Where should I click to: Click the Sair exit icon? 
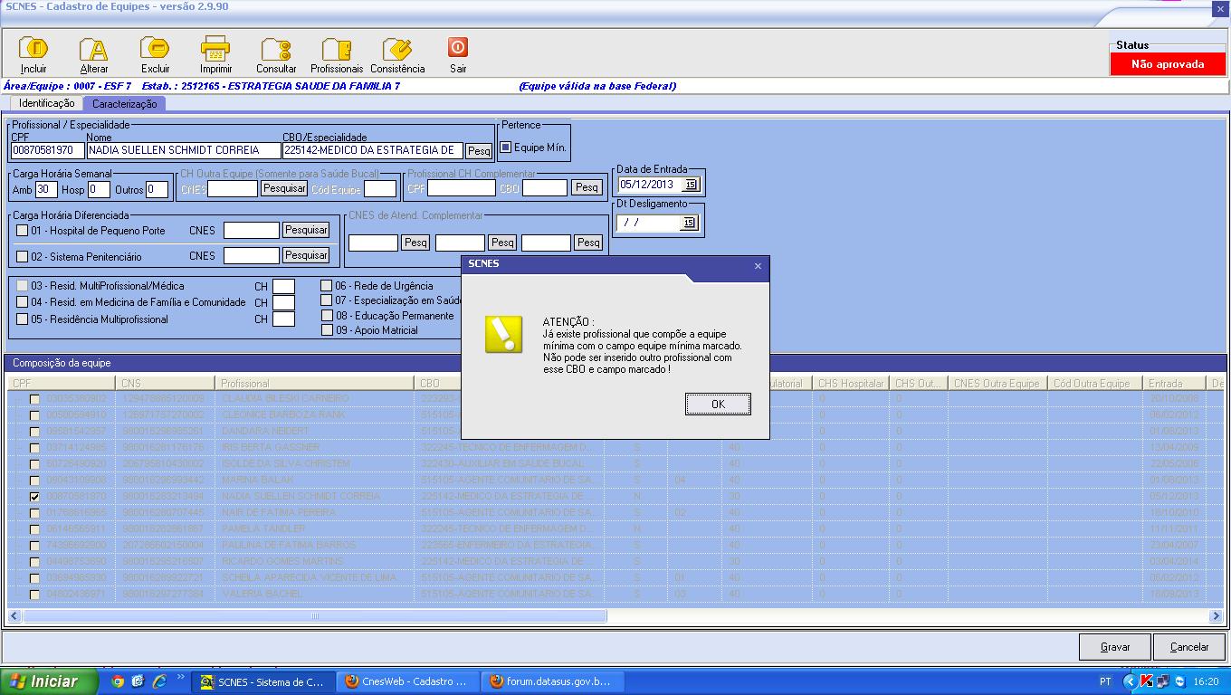[x=458, y=47]
